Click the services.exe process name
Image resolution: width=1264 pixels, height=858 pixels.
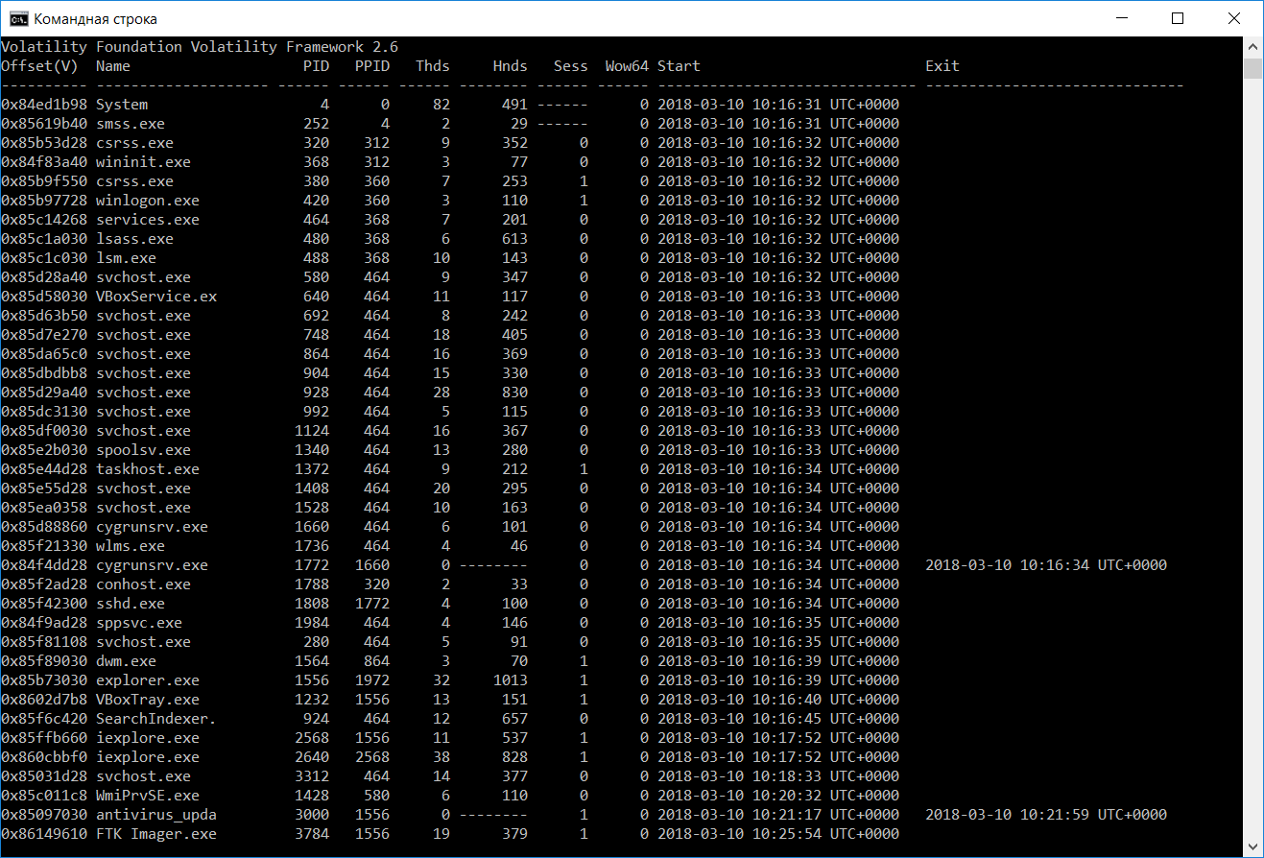(148, 220)
